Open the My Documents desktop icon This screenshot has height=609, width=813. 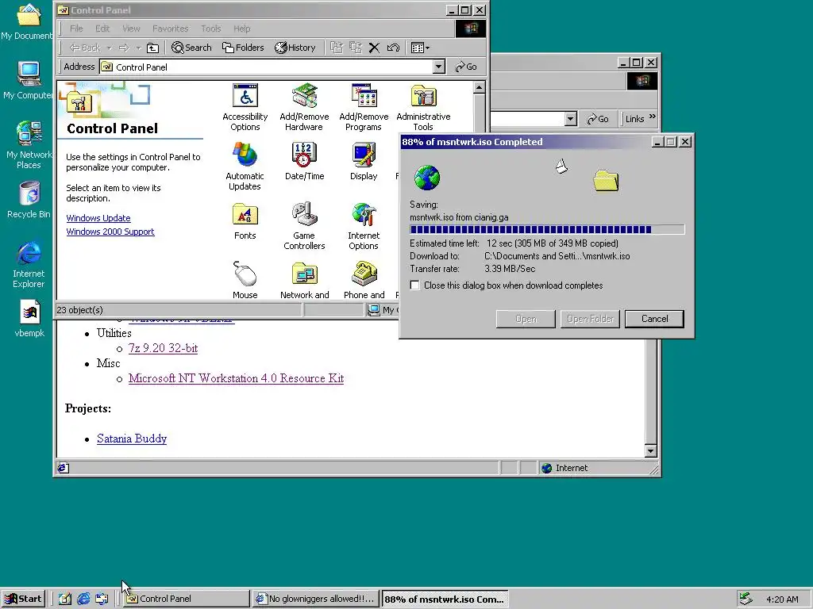point(28,21)
